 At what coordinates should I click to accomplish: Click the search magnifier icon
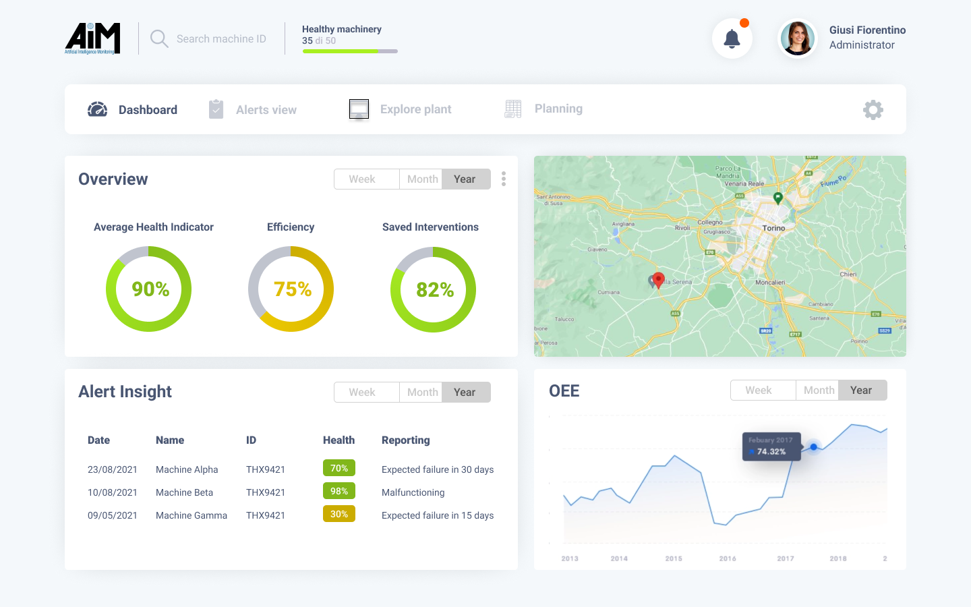pos(159,38)
